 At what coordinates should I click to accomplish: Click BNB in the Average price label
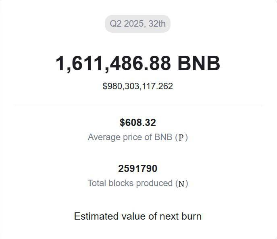[163, 137]
